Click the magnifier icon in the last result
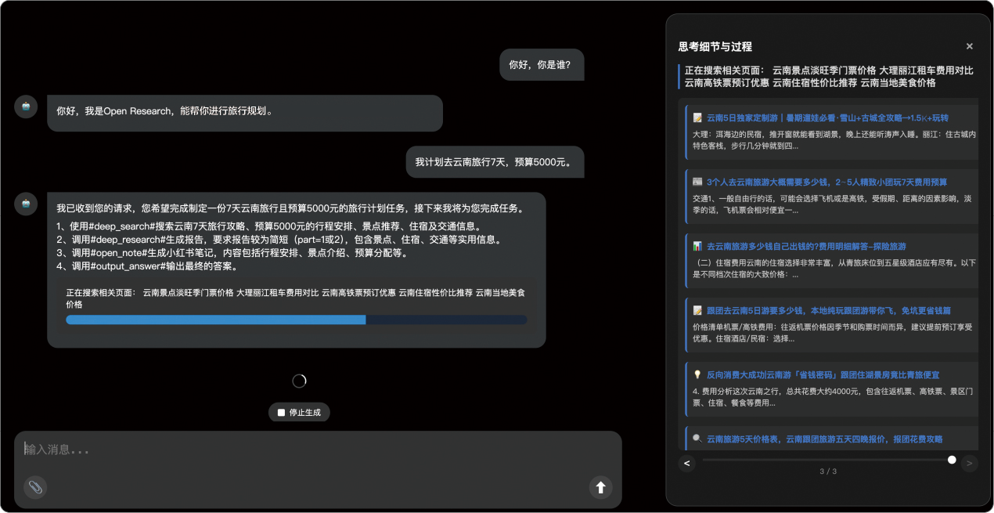Screen dimensions: 994x513 (x=697, y=439)
